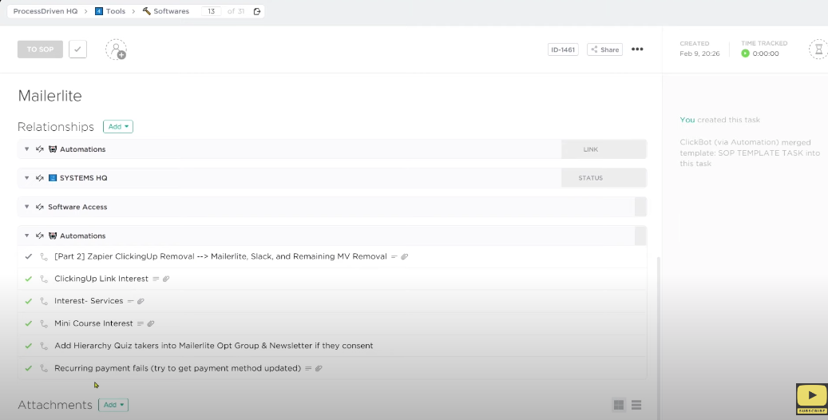Click description icon on Zapier ClickingUp Removal row
Viewport: 828px width, 420px height.
click(x=394, y=257)
